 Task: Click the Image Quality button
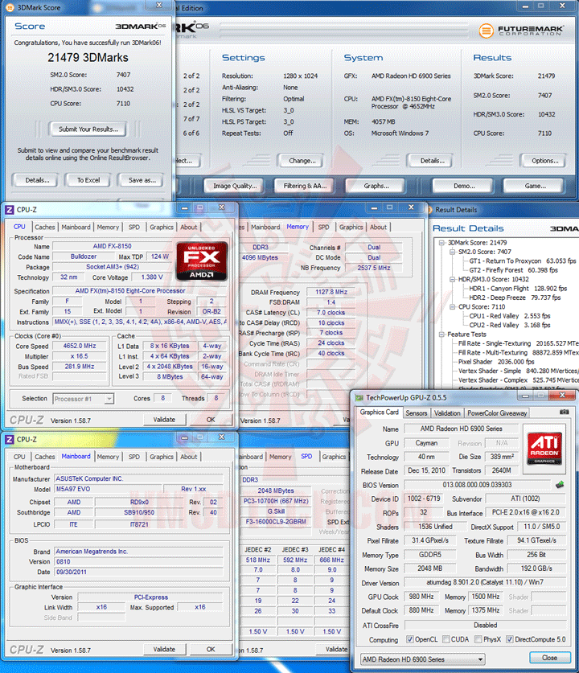click(235, 186)
